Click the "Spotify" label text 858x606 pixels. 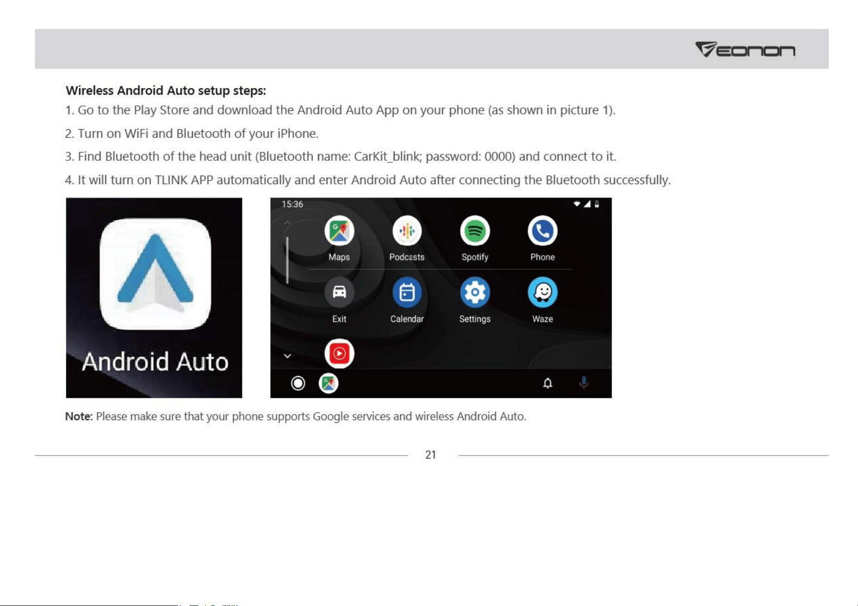(475, 257)
